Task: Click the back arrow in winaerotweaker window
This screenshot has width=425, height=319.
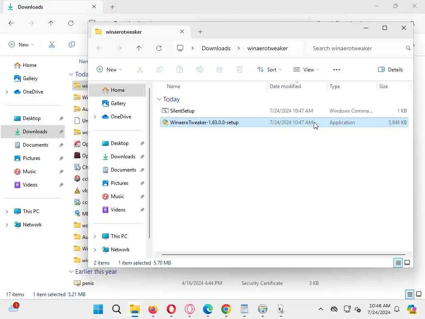Action: [99, 48]
